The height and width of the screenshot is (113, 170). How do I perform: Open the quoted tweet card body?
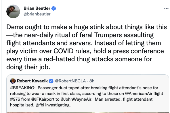(x=88, y=94)
